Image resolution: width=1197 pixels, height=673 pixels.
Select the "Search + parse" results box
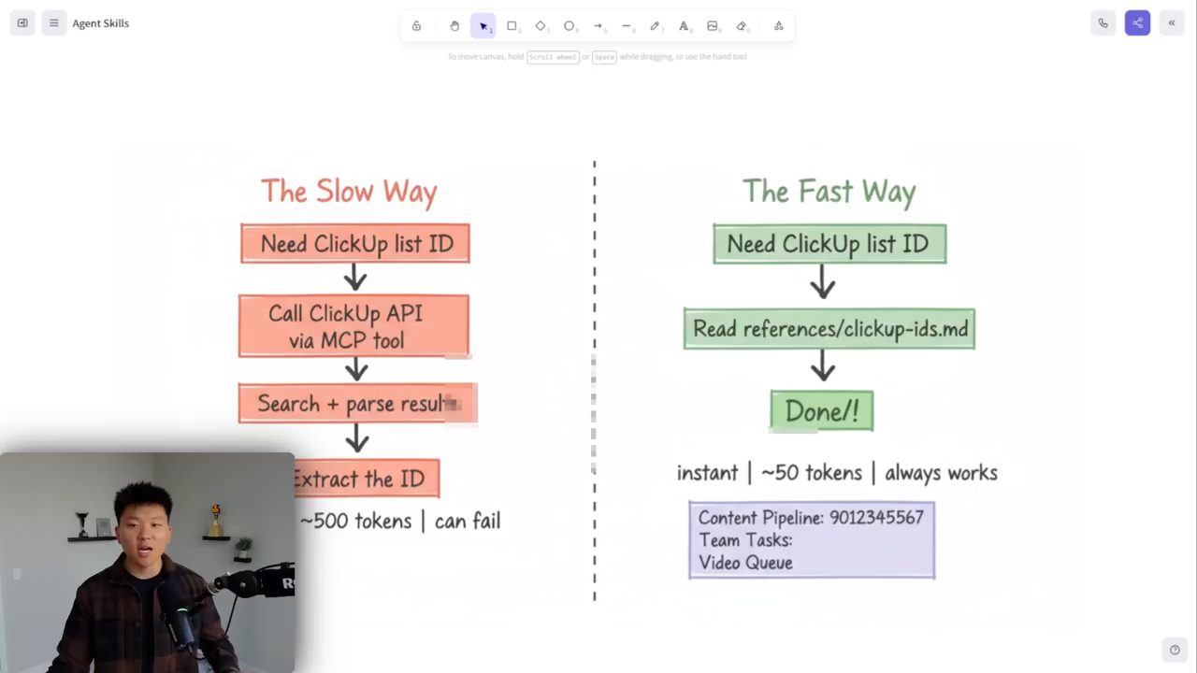tap(357, 404)
